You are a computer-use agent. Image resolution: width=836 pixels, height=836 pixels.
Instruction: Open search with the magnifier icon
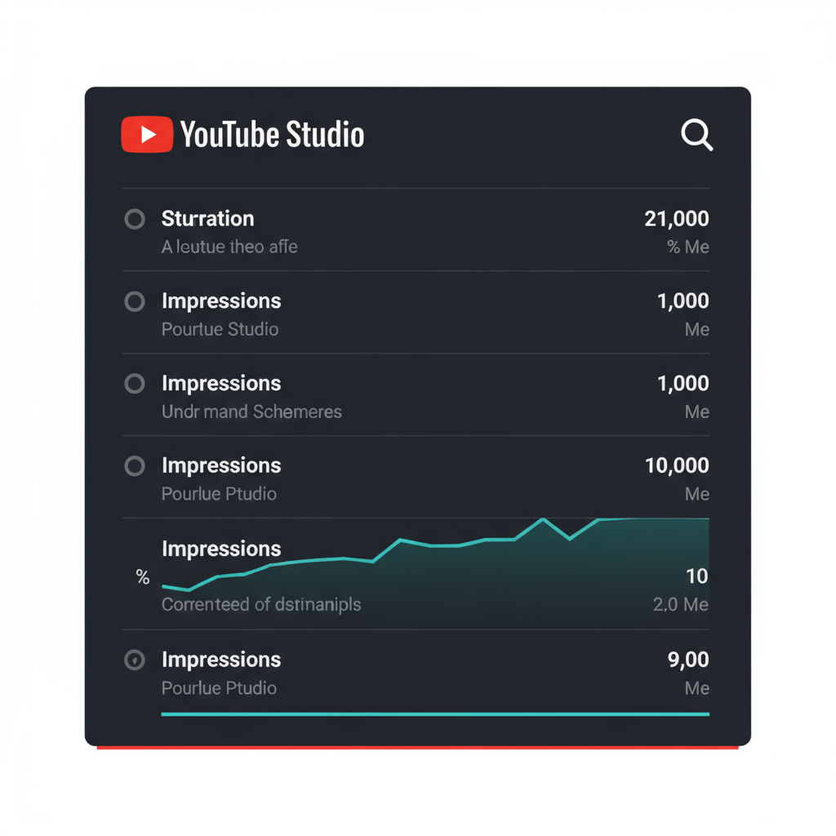[697, 135]
